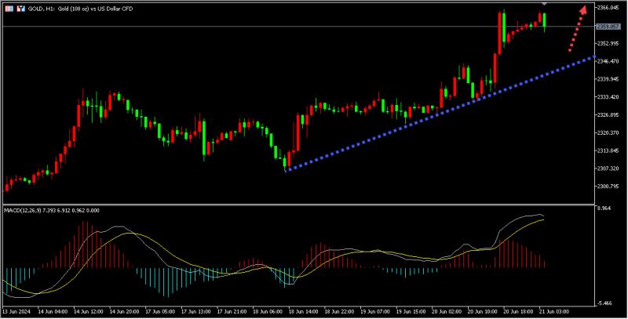Click the '18 Jun 22:00' time axis label
This screenshot has width=628, height=319.
click(340, 311)
